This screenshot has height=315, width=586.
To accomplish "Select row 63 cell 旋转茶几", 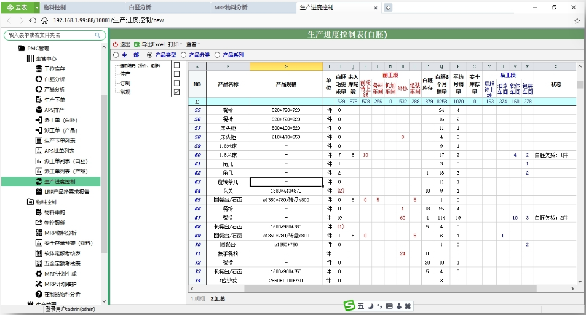I will pos(228,182).
